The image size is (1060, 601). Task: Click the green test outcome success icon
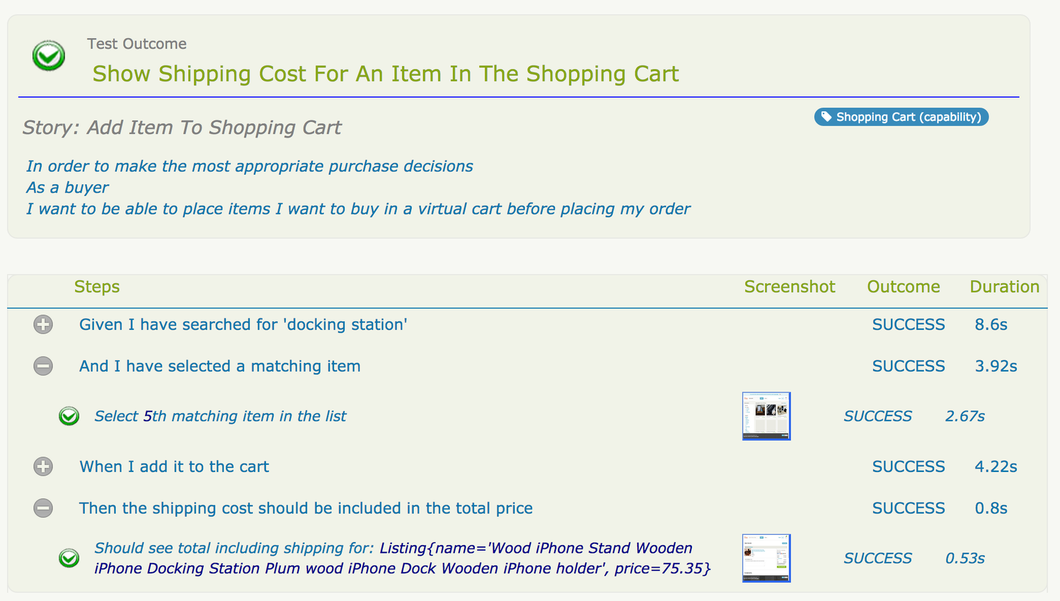pos(49,56)
